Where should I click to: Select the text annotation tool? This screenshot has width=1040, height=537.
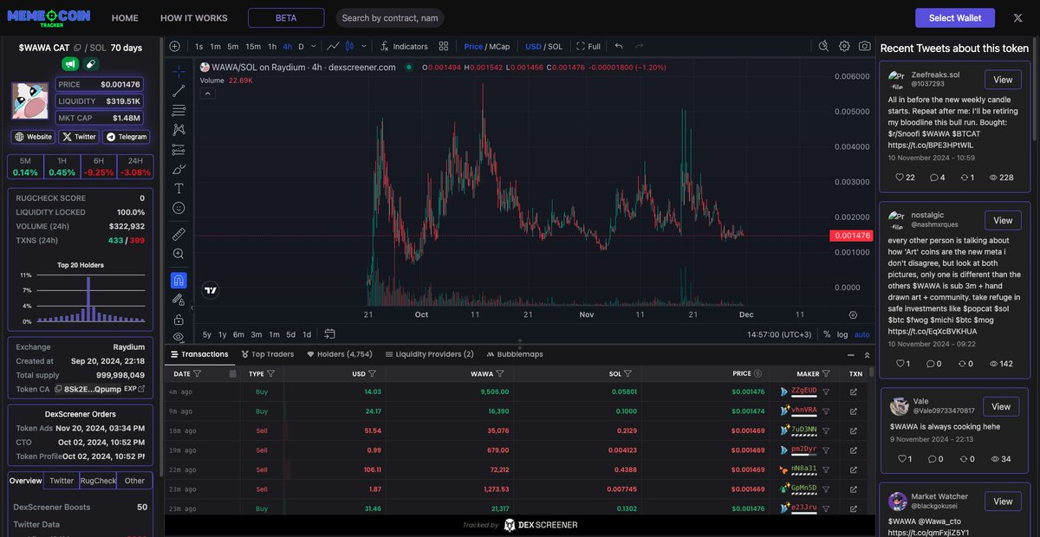point(179,188)
